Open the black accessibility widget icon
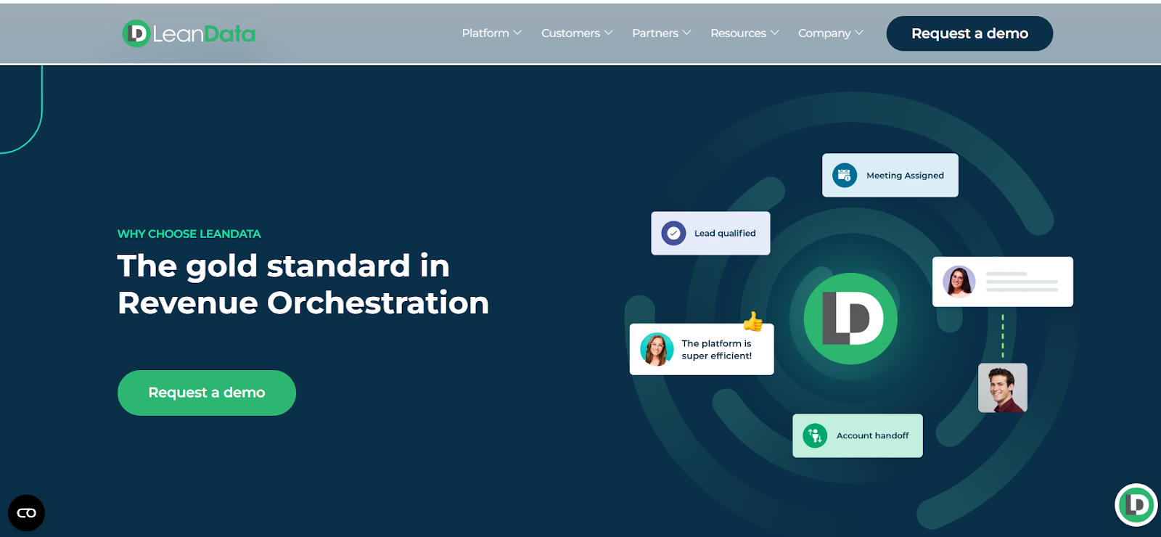 26,513
